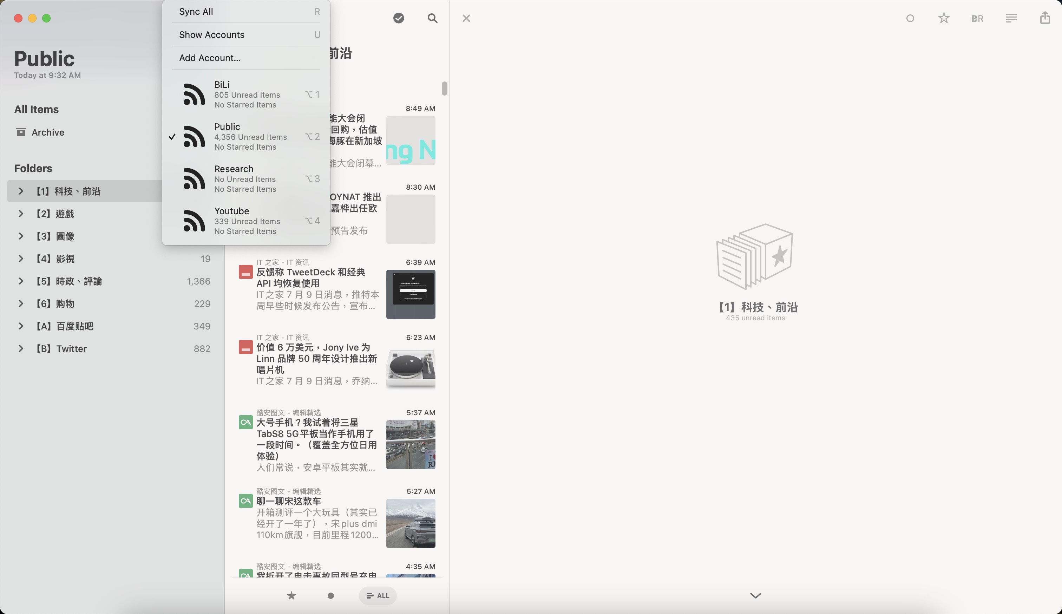The height and width of the screenshot is (614, 1062).
Task: Click the star icon in article toolbar
Action: [944, 18]
